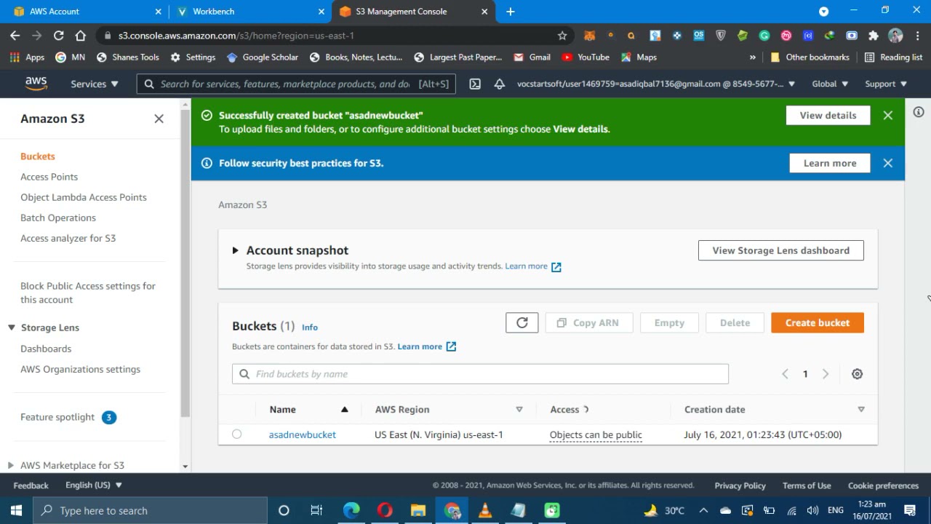Click the Create bucket button
Viewport: 931px width, 524px height.
click(818, 322)
